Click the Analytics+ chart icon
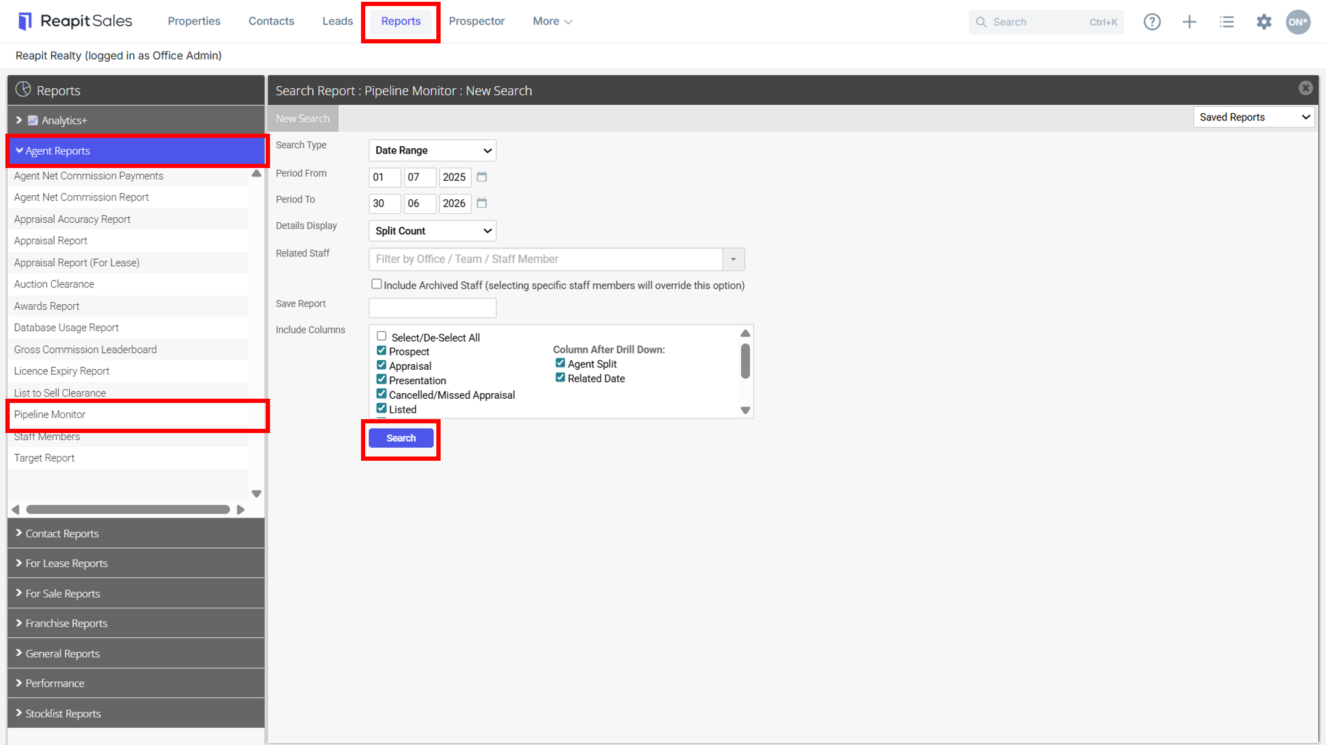 (x=33, y=120)
